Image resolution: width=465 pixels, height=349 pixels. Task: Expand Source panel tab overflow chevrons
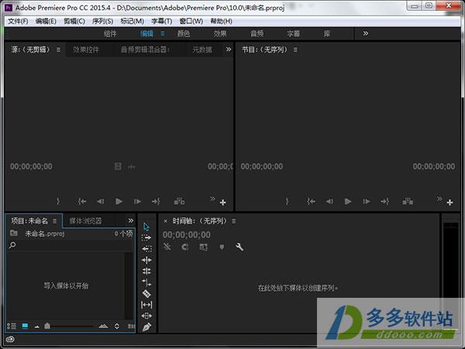[229, 50]
